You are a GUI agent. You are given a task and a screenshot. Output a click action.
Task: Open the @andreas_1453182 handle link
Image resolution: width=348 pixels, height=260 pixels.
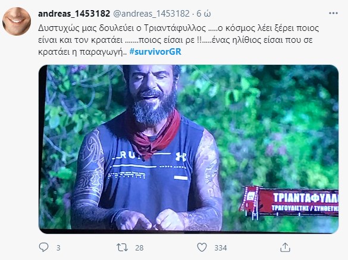pos(151,14)
